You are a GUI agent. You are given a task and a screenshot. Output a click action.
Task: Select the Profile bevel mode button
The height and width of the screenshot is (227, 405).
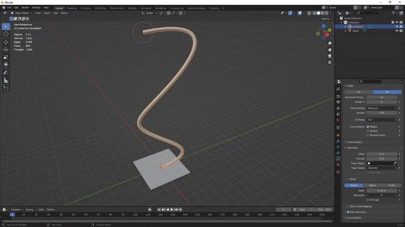(392, 185)
